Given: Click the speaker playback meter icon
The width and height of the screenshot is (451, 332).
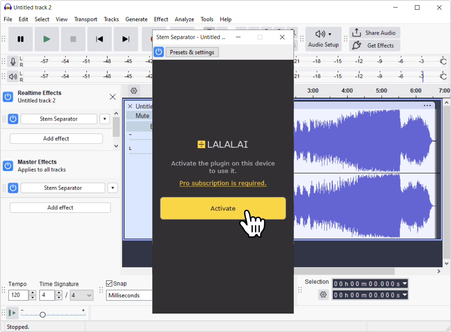Looking at the screenshot, I should 13,77.
